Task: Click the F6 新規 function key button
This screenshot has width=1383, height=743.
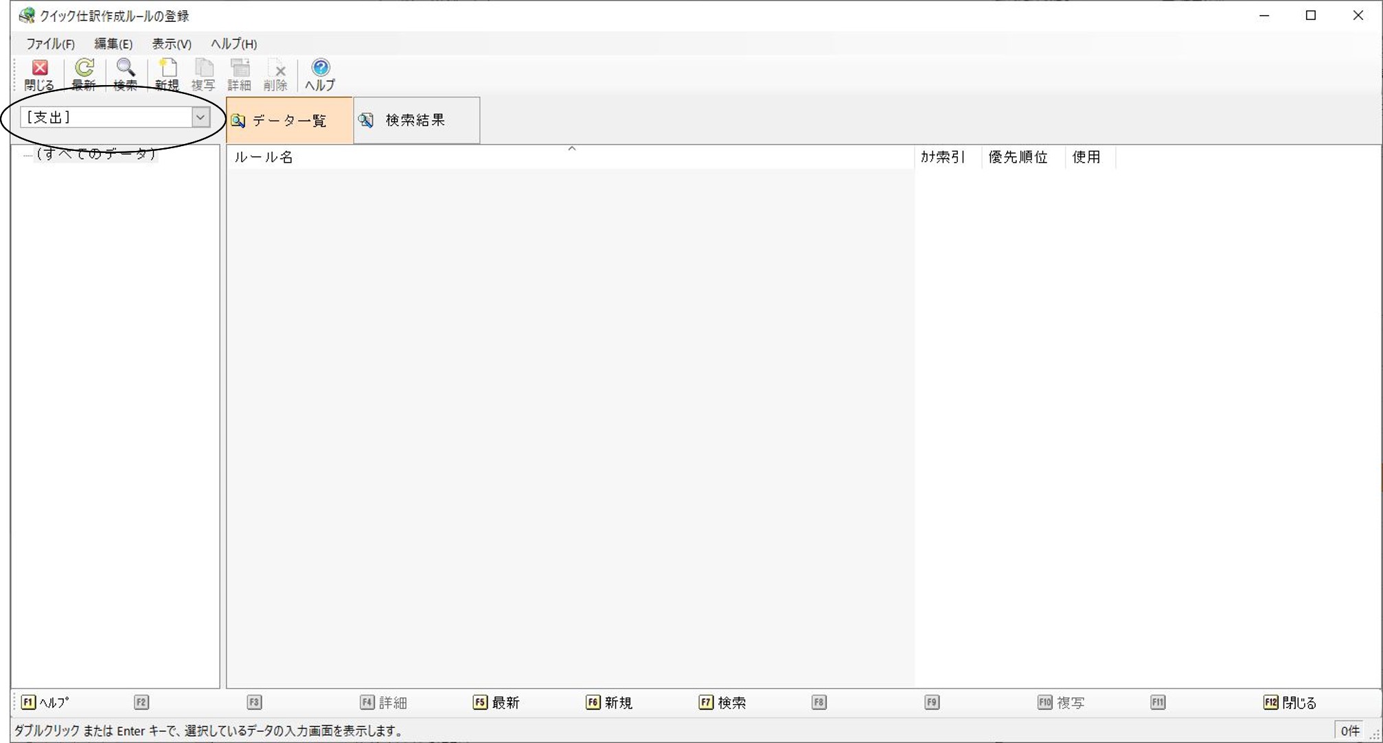Action: [609, 703]
